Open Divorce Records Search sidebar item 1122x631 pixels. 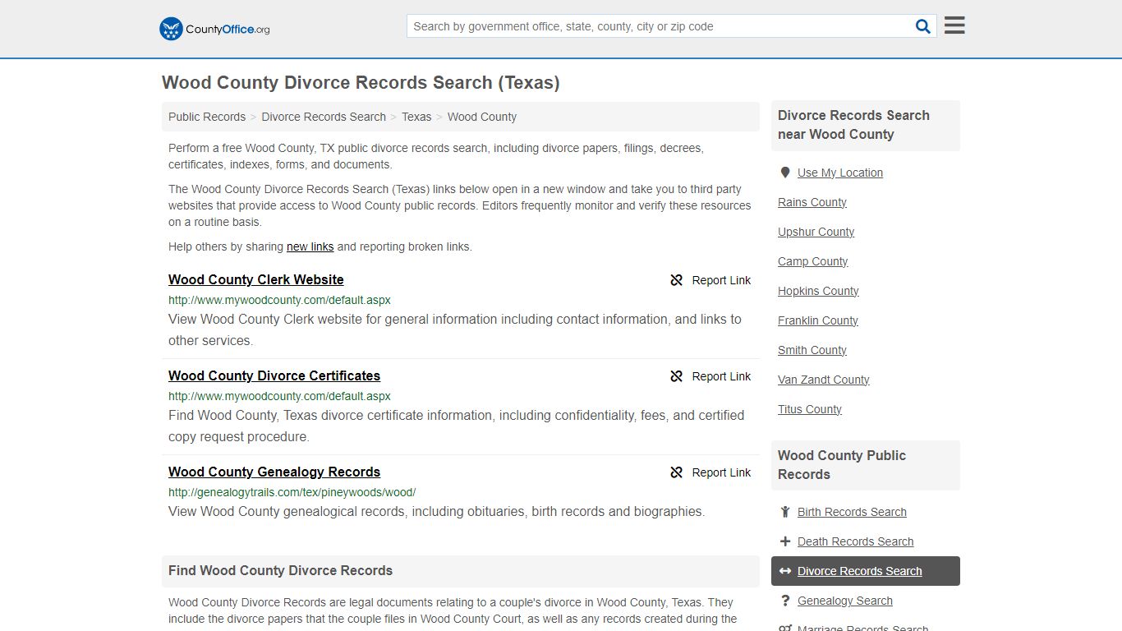tap(865, 571)
